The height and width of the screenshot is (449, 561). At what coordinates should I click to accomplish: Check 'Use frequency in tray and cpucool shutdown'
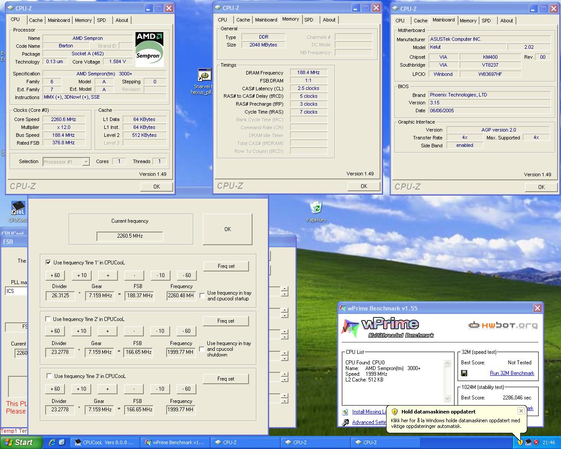[x=202, y=349]
